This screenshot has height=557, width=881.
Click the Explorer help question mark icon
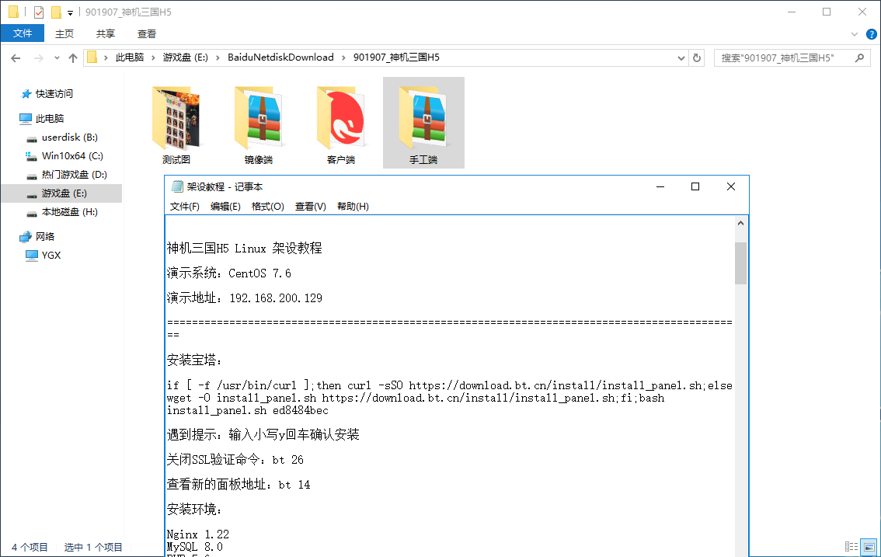pyautogui.click(x=871, y=34)
